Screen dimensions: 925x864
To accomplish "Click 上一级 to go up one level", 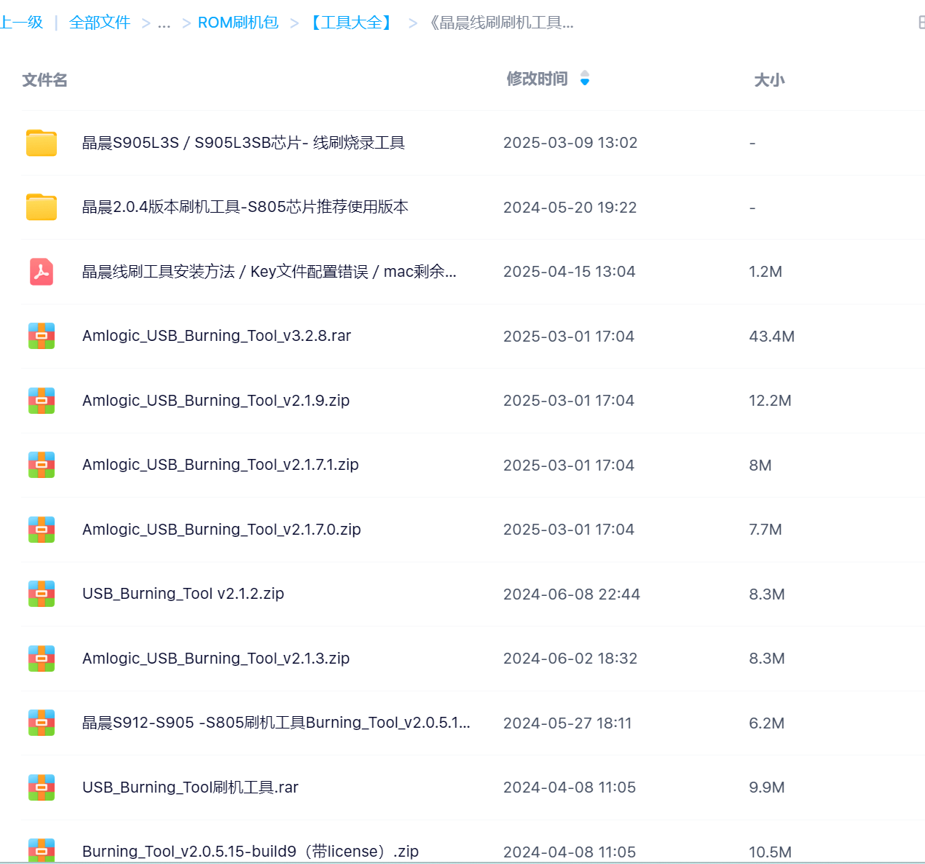I will coord(22,23).
